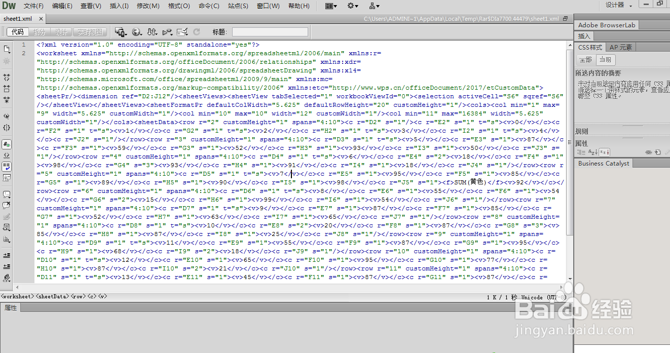Viewport: 670px width, 353px height.
Task: Switch to 设计 design view
Action: (61, 32)
